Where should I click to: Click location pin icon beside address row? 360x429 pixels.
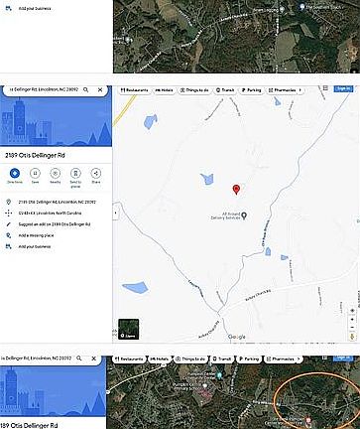pyautogui.click(x=9, y=202)
